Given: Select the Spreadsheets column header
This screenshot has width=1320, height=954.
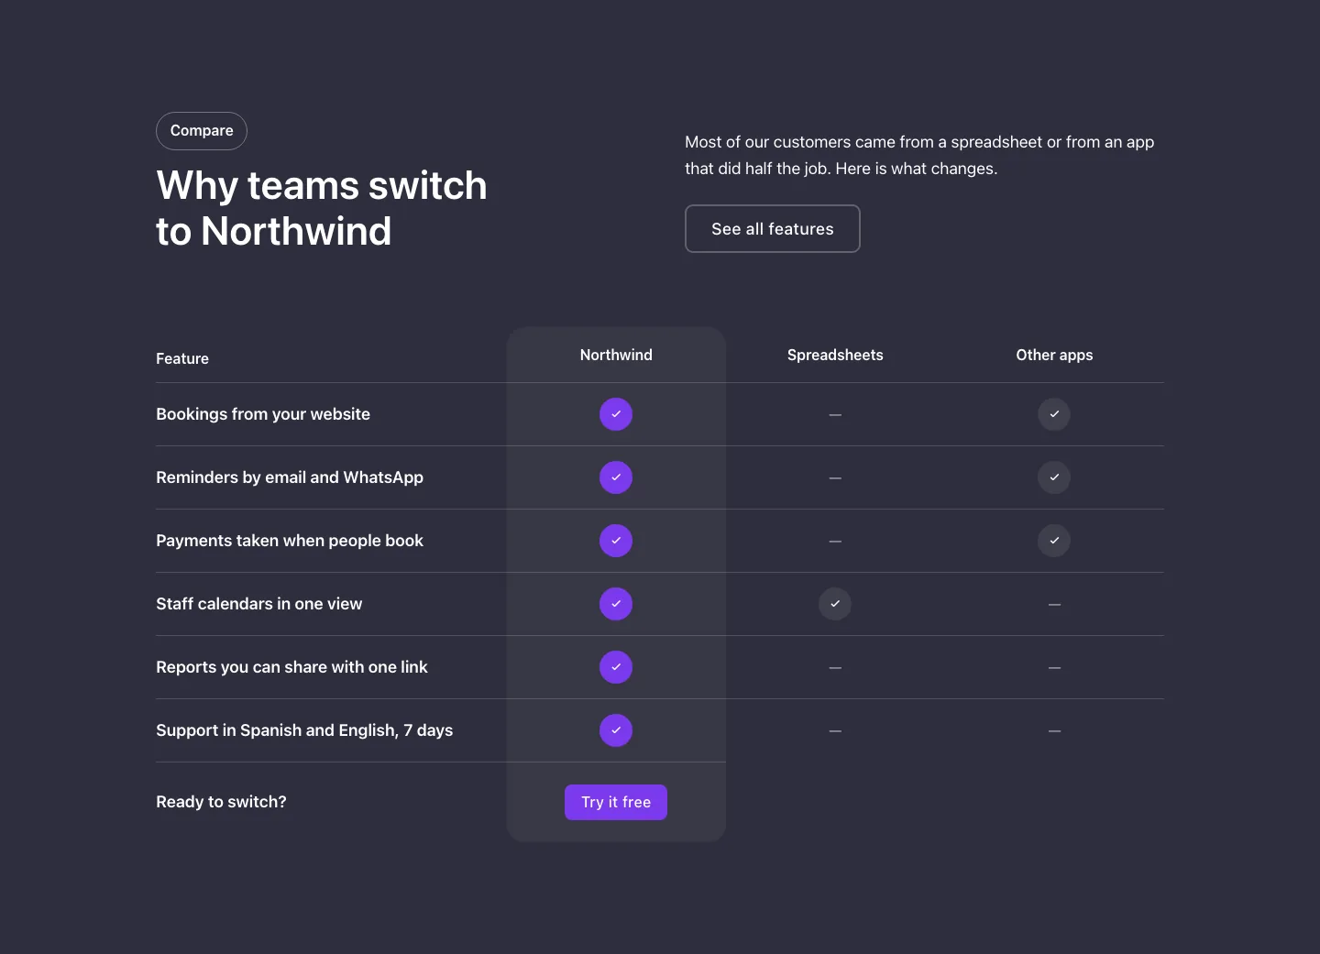Looking at the screenshot, I should coord(835,355).
